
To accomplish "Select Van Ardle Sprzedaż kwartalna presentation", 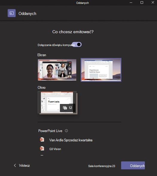I will click(x=71, y=140).
